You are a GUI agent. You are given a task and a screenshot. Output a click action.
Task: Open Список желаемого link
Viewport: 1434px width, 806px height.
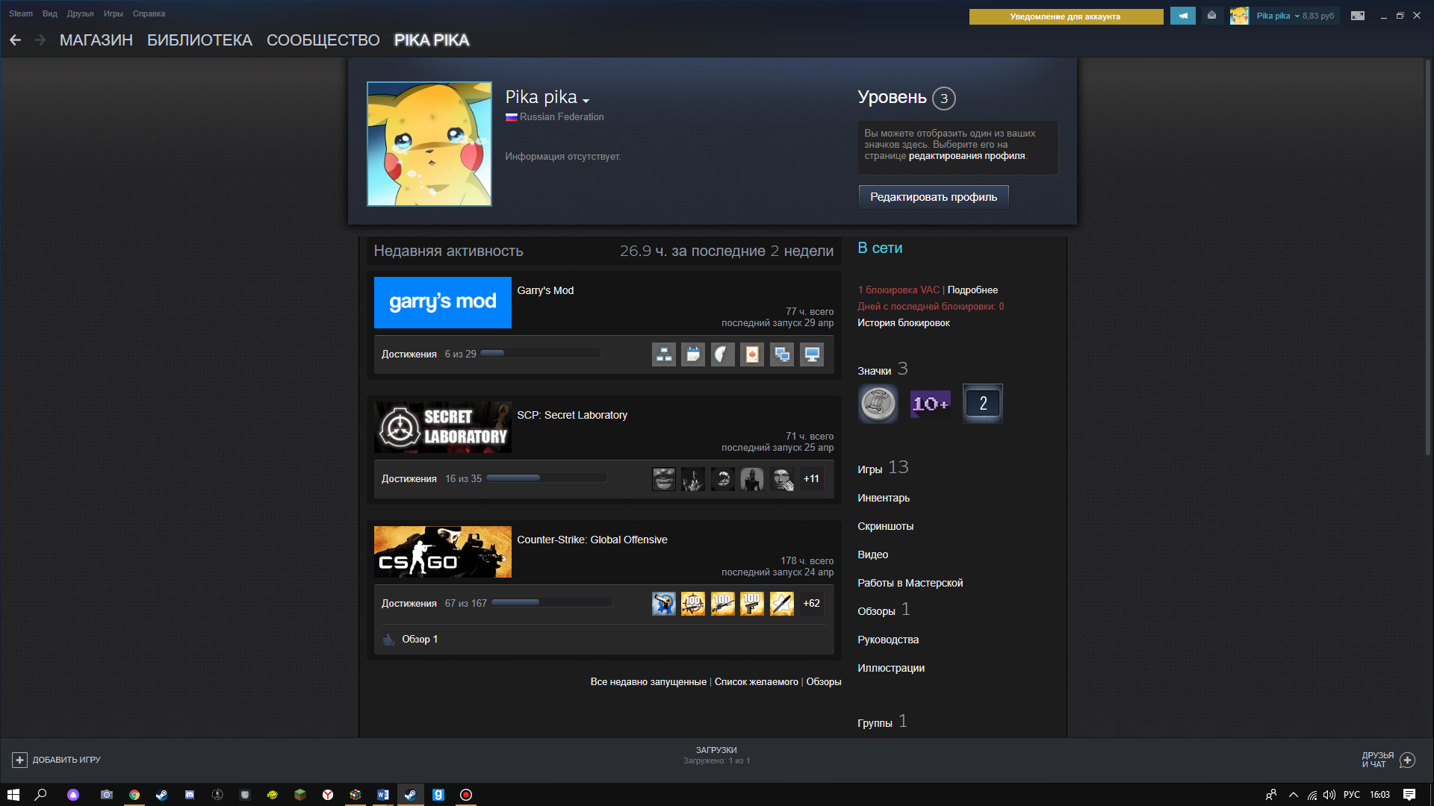[x=757, y=682]
